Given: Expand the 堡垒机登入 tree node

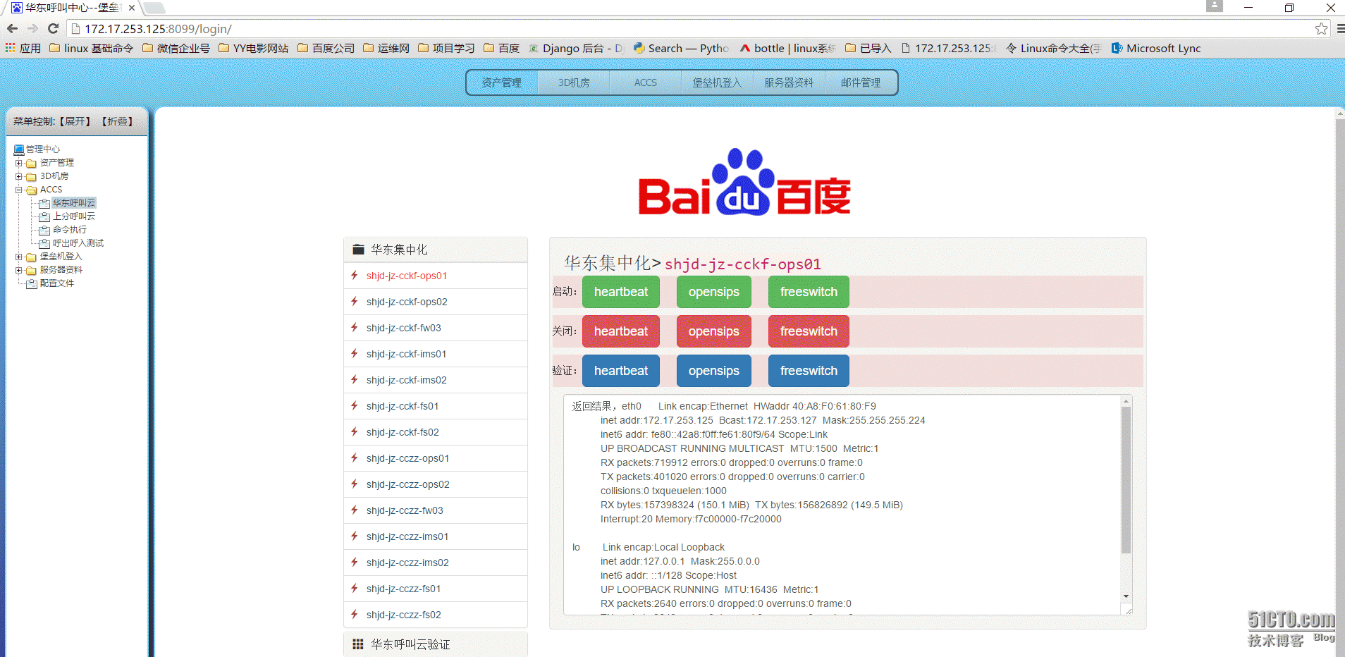Looking at the screenshot, I should [x=19, y=257].
